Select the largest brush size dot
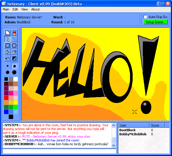172x156 pixels. tap(14, 72)
